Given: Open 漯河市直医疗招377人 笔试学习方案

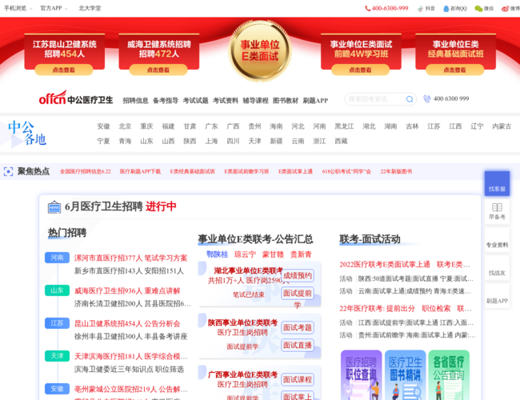Looking at the screenshot, I should point(130,258).
